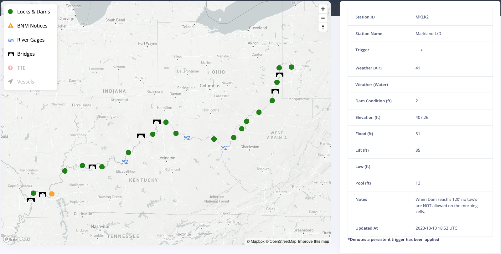Click lock and dam marker near Plum
This screenshot has width=501, height=254.
[291, 67]
